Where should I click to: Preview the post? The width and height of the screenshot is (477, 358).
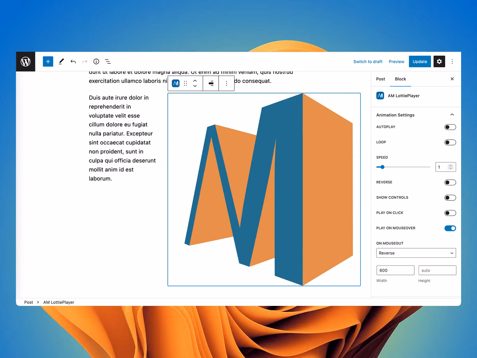396,62
